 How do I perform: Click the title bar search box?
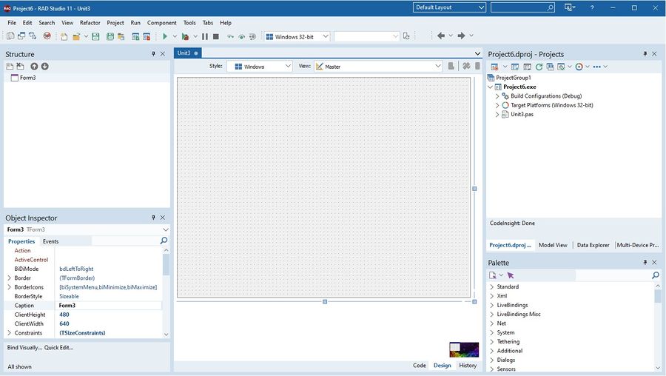coord(522,7)
